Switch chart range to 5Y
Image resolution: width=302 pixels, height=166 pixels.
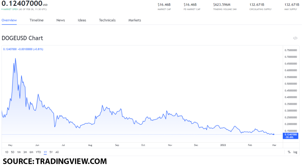pos(51,152)
